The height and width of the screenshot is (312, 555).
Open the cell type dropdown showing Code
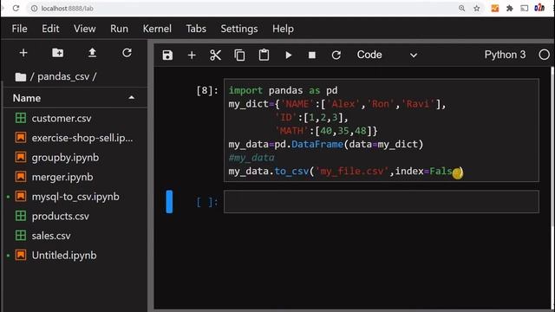click(387, 55)
